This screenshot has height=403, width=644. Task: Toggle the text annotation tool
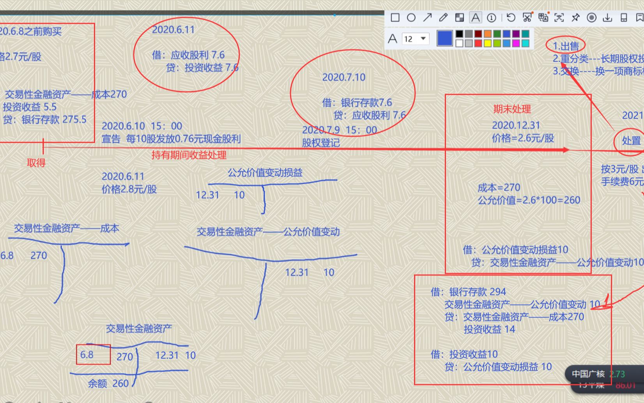pyautogui.click(x=475, y=18)
